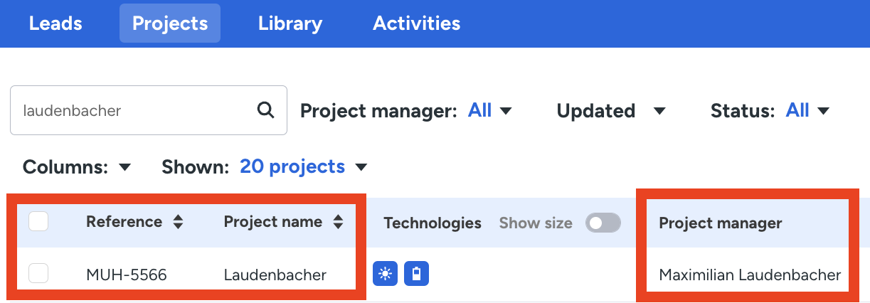
Task: Check the MUH-5566 row checkbox
Action: (38, 274)
